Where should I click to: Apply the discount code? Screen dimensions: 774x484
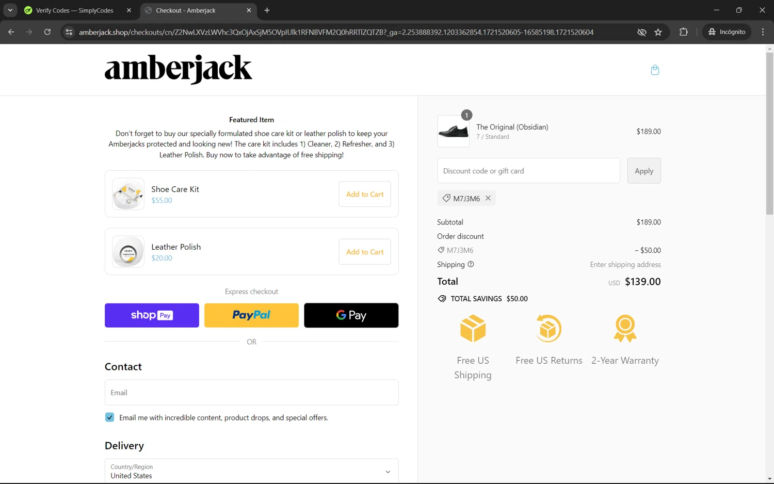pyautogui.click(x=644, y=171)
